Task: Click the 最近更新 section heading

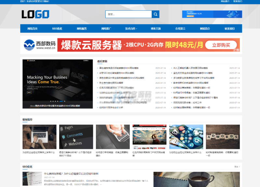Action: tap(102, 61)
